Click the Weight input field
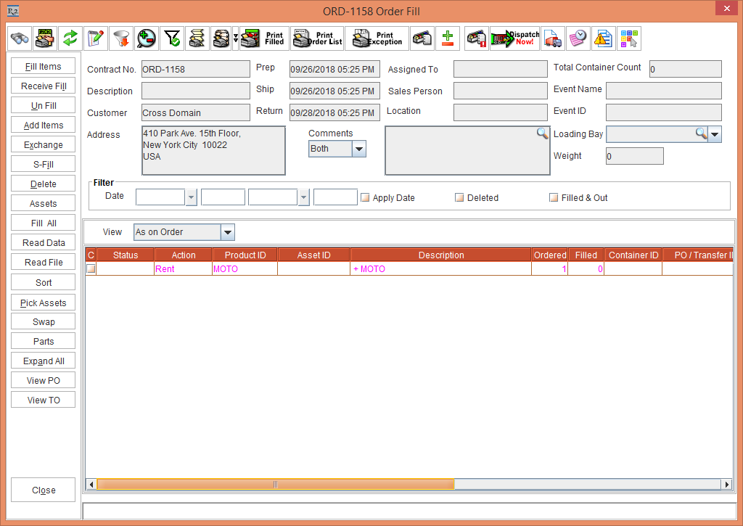This screenshot has width=743, height=526. point(634,157)
